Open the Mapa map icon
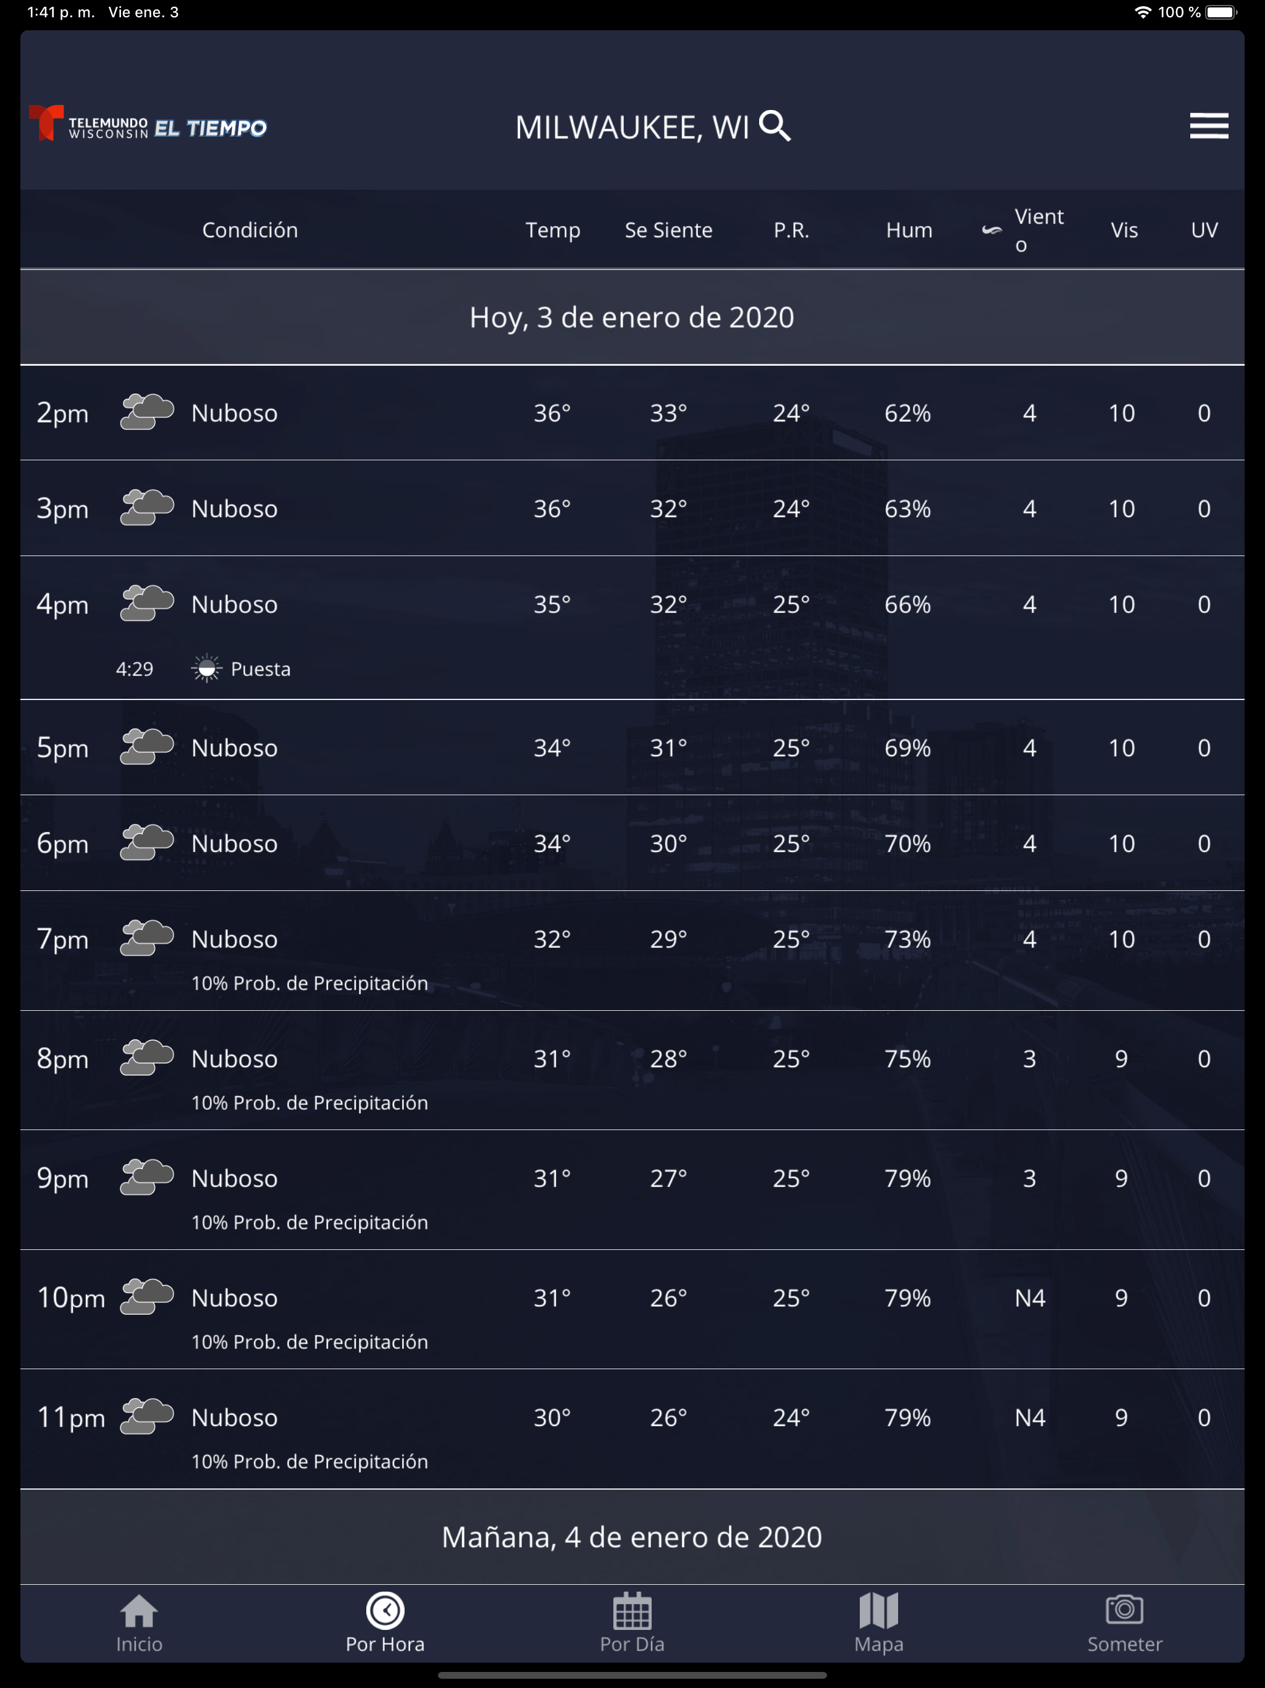This screenshot has width=1265, height=1688. [878, 1610]
